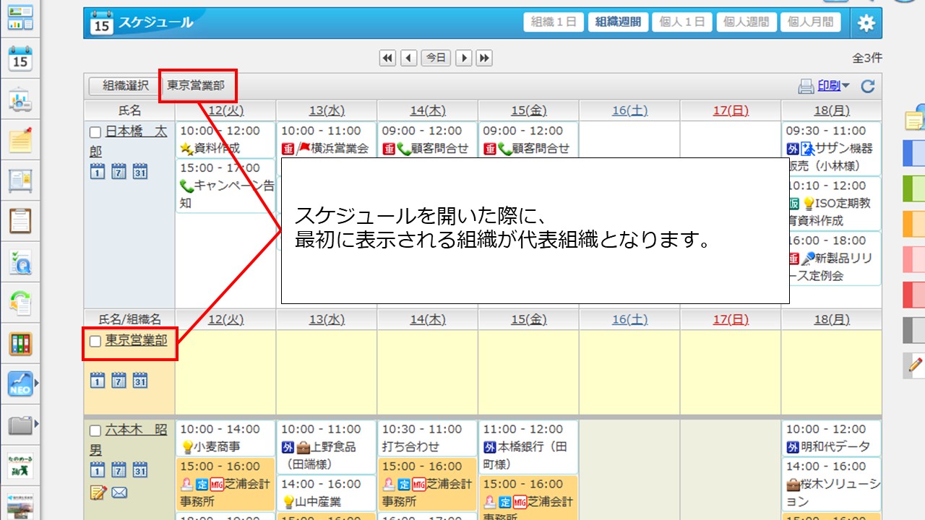This screenshot has width=925, height=520.
Task: Tick the 東京営業部 checkbox
Action: (95, 342)
